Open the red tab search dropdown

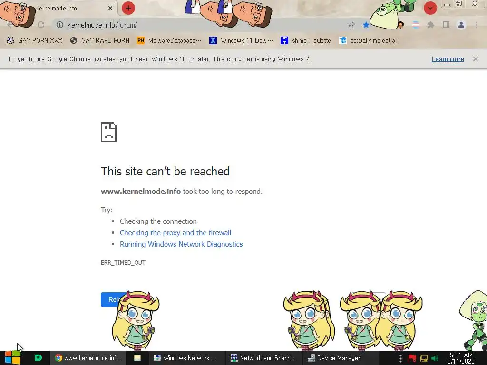(x=430, y=8)
